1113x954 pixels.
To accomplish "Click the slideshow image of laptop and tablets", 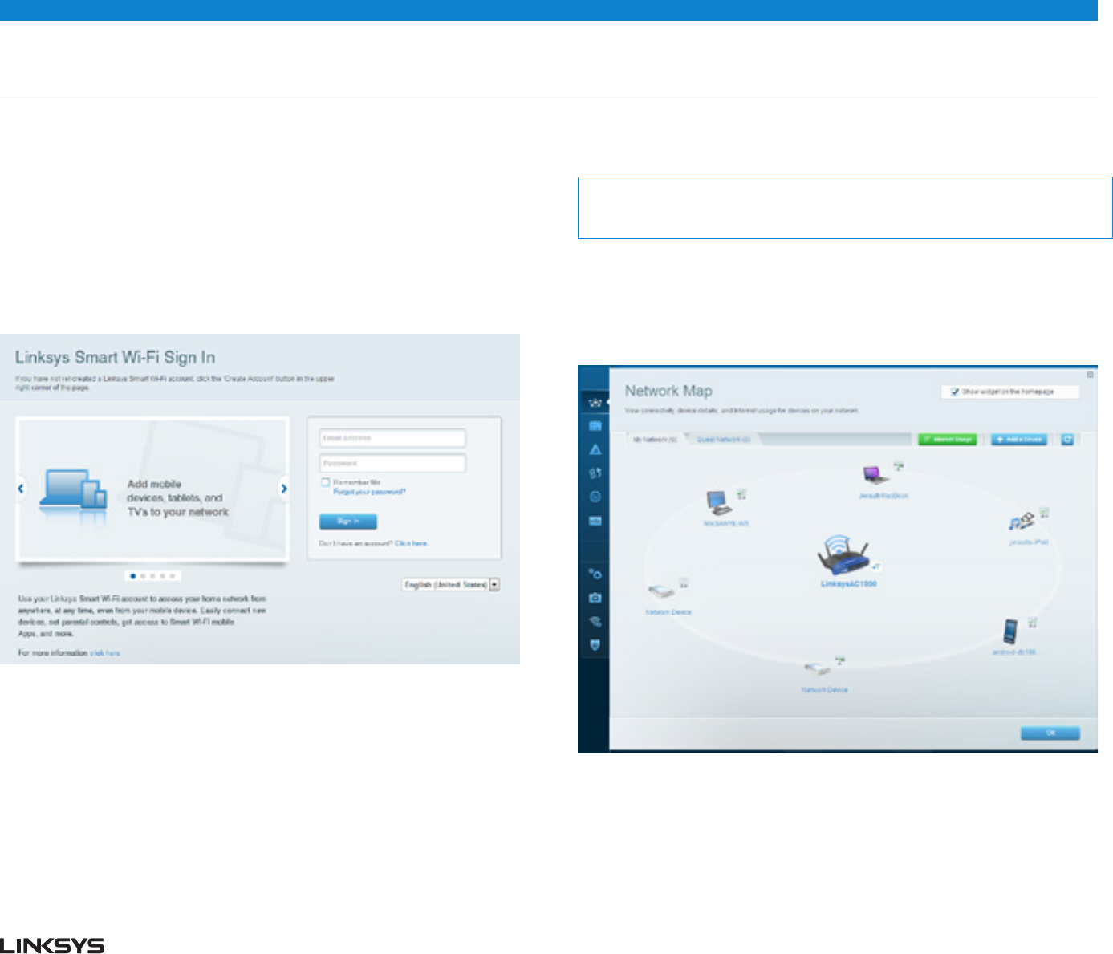I will pos(74,489).
